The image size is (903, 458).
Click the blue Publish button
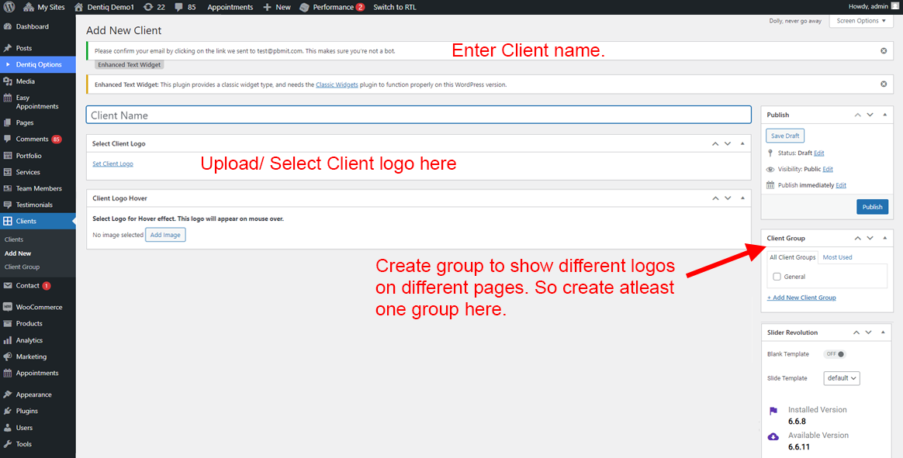[872, 207]
